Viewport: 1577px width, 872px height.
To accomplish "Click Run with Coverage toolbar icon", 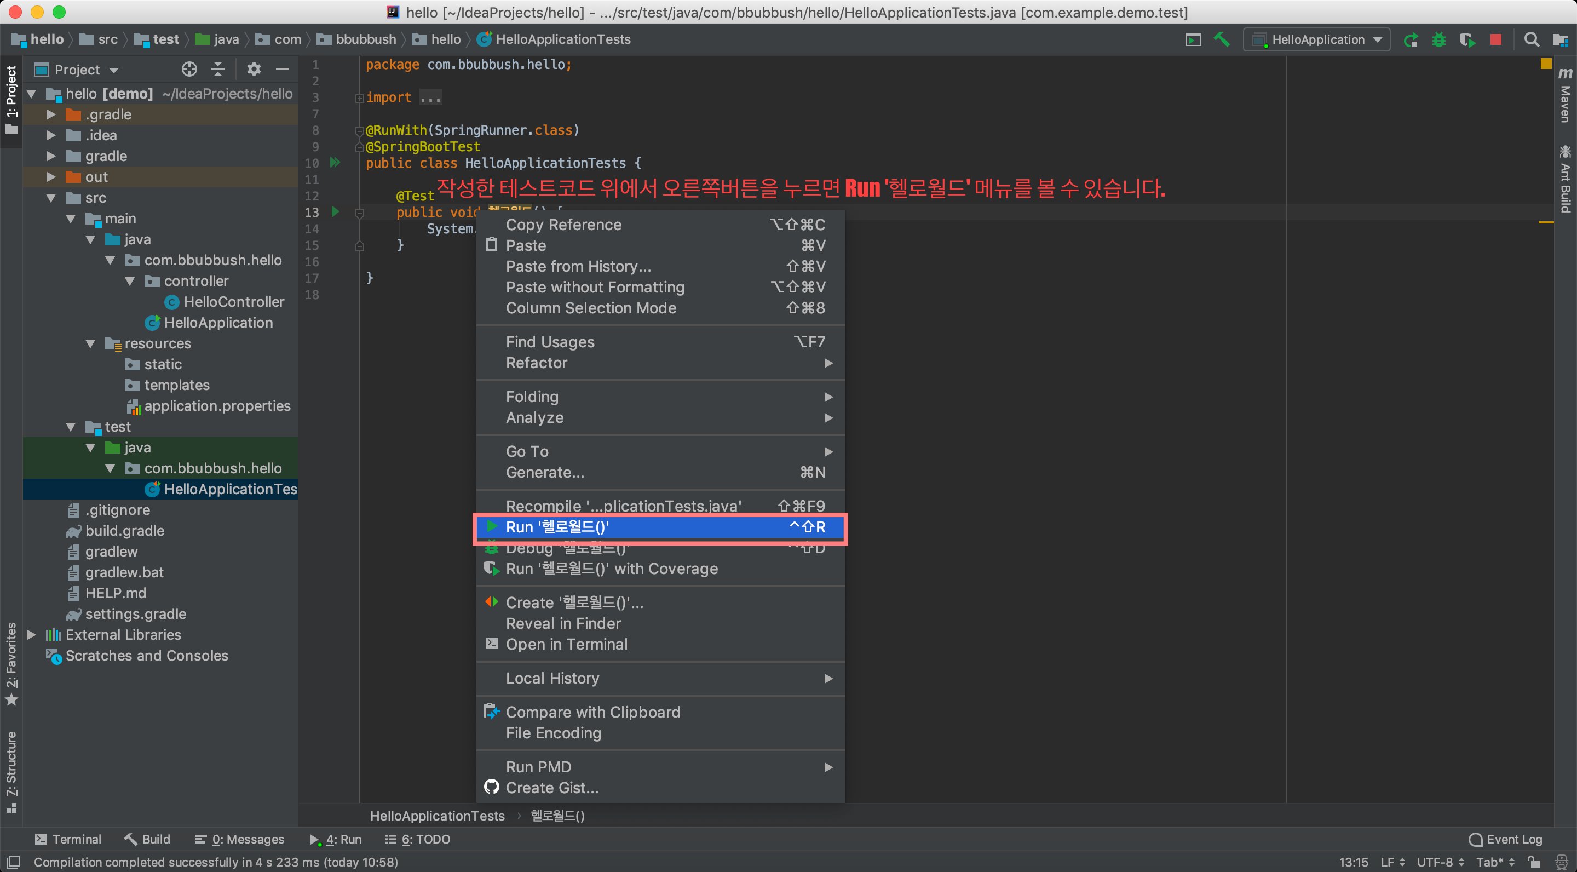I will 1467,40.
